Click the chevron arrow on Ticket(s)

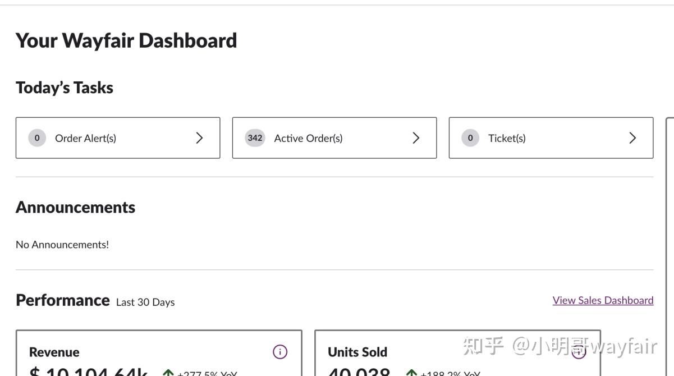point(632,138)
